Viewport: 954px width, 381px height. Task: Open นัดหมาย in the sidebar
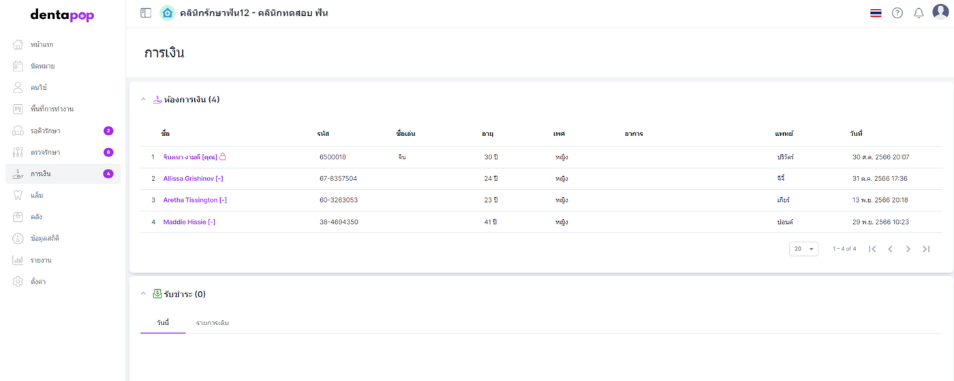coord(63,66)
